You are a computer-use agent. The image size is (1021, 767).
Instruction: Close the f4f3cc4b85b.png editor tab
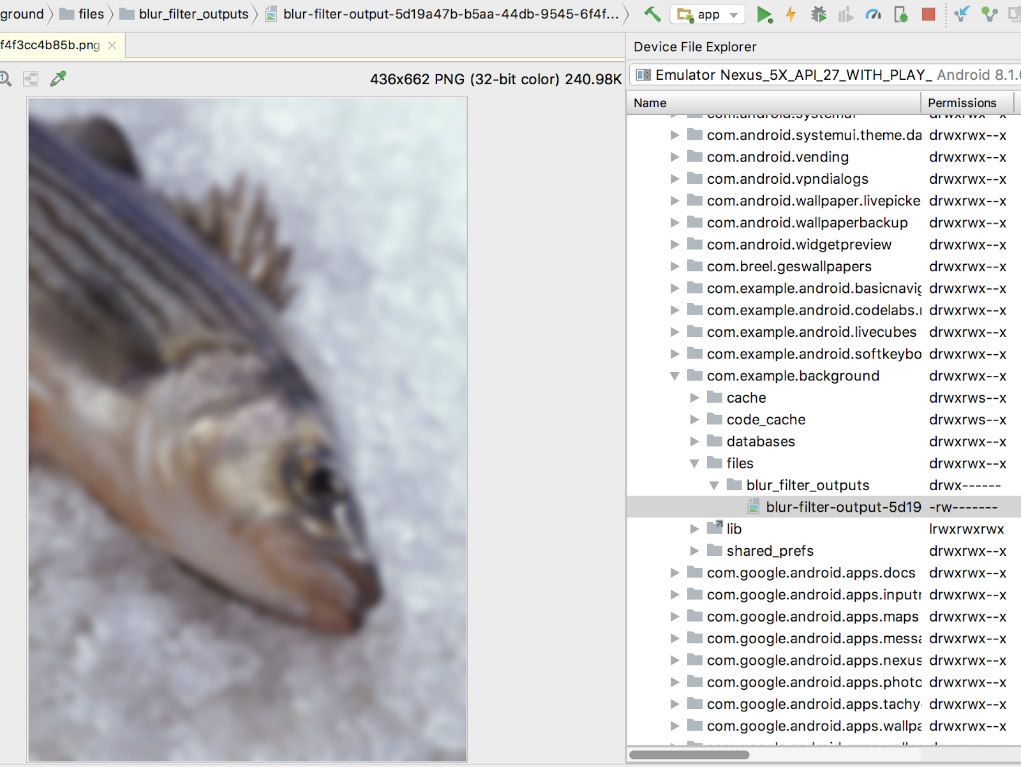(112, 45)
